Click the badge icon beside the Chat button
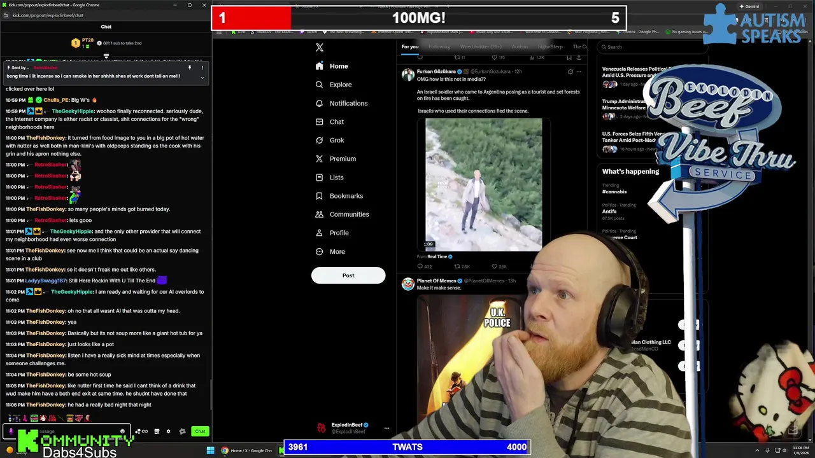The height and width of the screenshot is (458, 815). pyautogui.click(x=182, y=431)
